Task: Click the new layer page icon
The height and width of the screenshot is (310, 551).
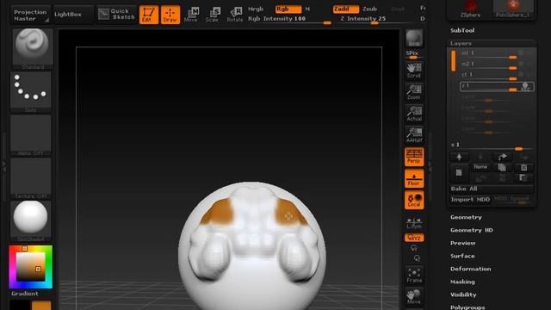Action: [459, 172]
